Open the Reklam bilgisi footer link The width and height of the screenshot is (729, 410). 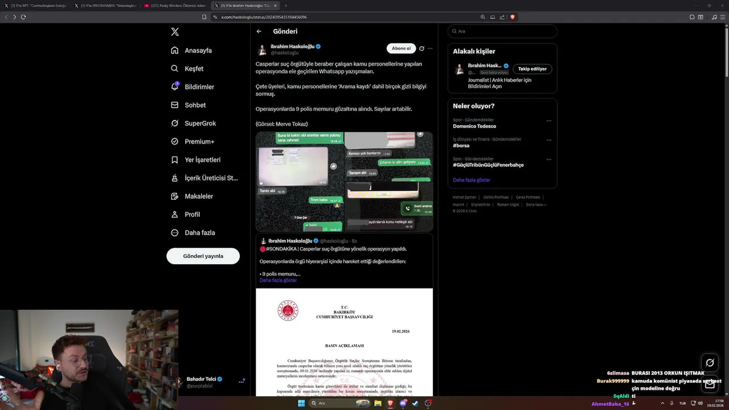click(508, 204)
